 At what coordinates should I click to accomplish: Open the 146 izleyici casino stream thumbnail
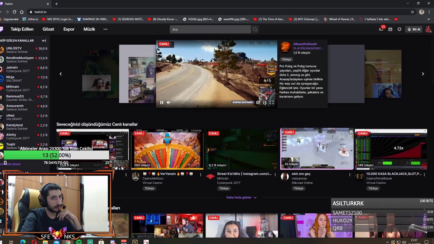[x=391, y=149]
